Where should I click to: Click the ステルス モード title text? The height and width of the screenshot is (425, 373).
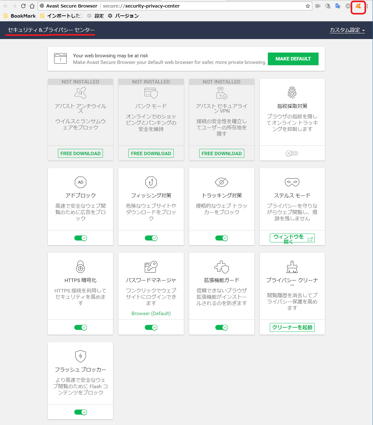292,195
